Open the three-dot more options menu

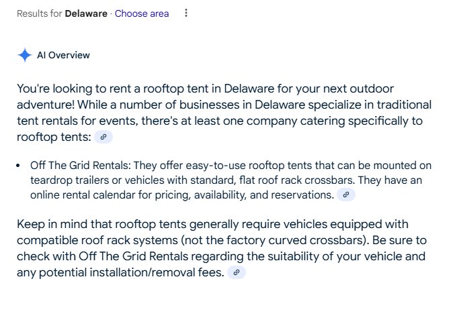(186, 13)
